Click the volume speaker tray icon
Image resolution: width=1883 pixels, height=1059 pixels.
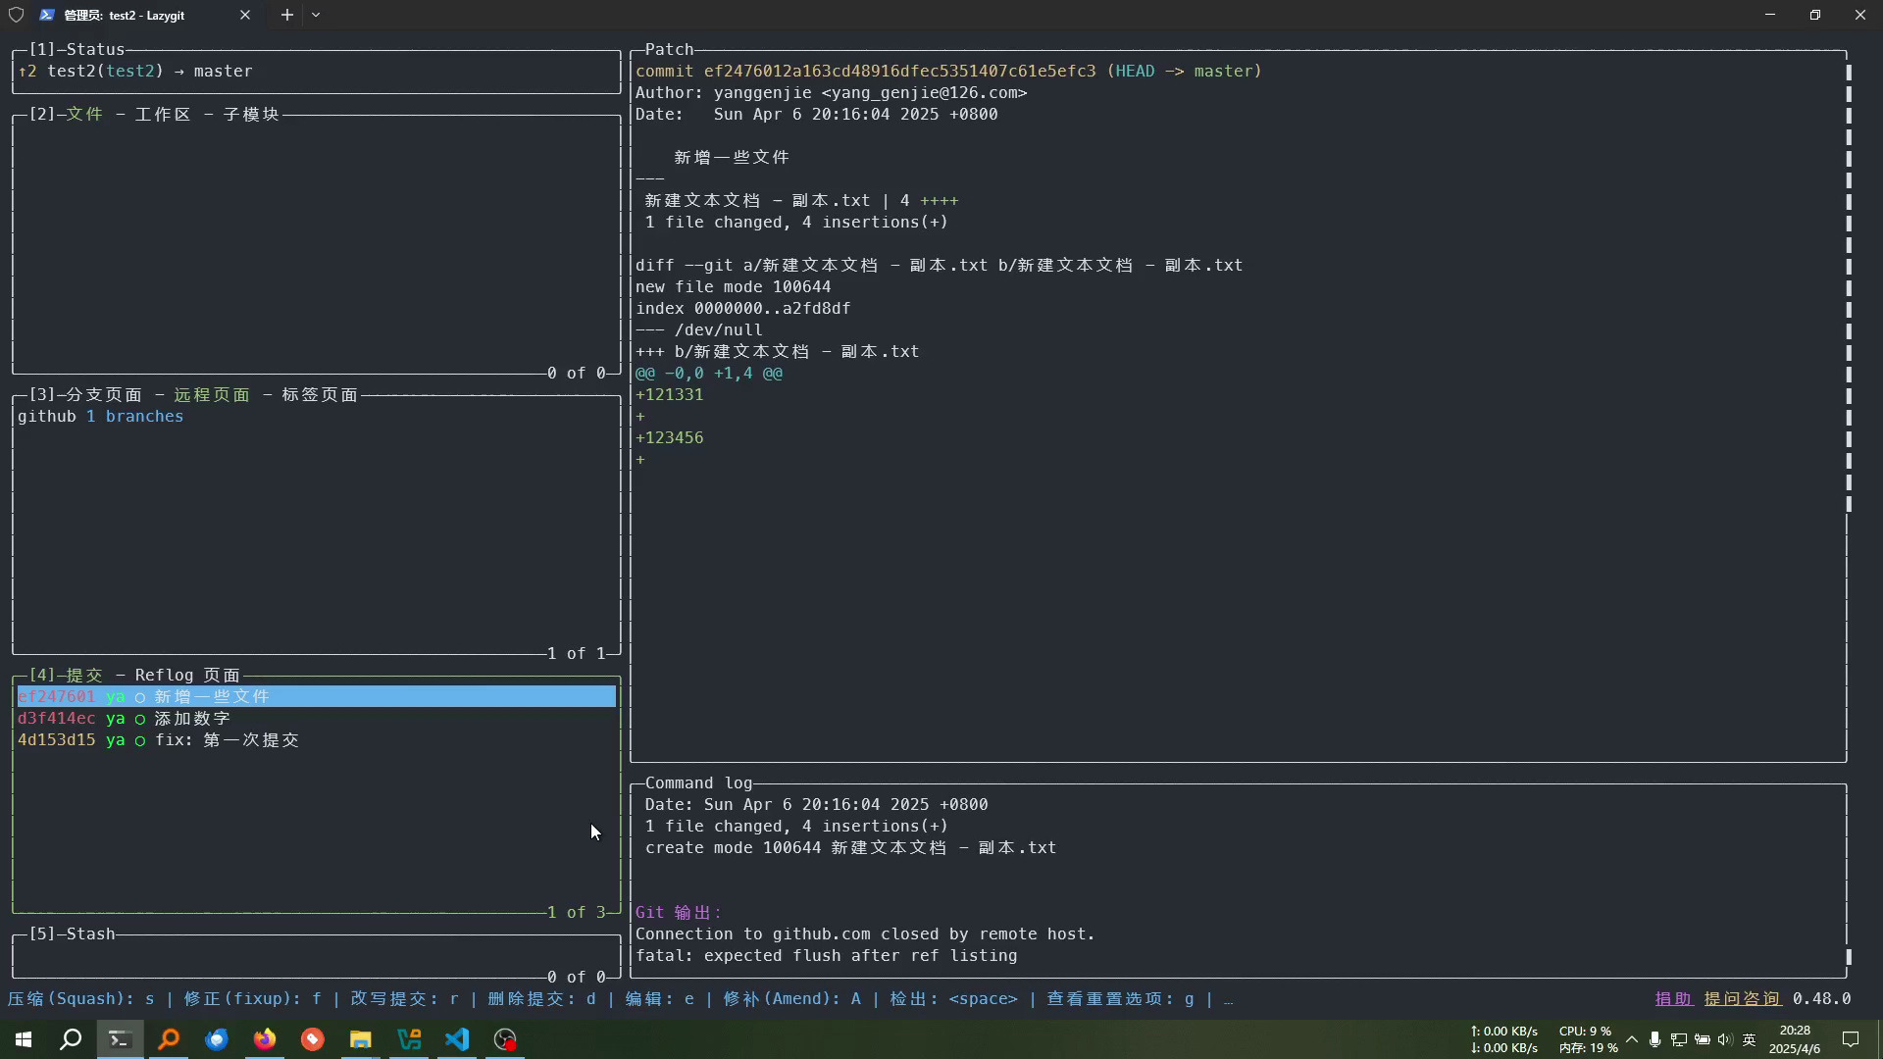tap(1725, 1039)
